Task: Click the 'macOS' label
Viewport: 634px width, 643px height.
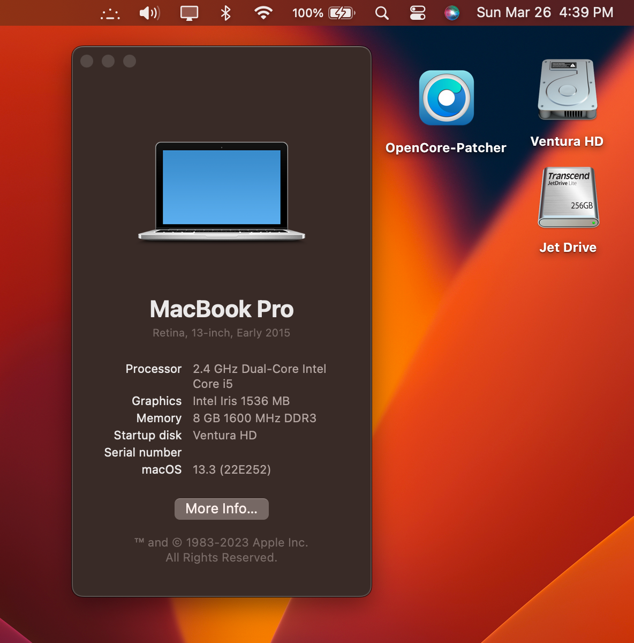Action: (x=162, y=469)
